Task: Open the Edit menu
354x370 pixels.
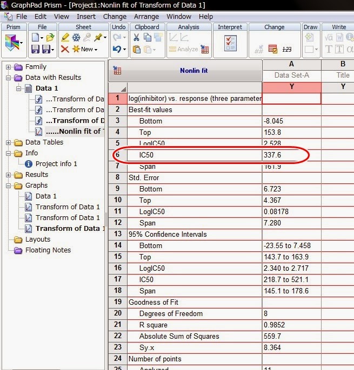Action: point(41,17)
